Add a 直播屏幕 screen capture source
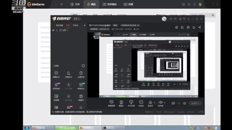This screenshot has height=130, width=232. (111, 103)
